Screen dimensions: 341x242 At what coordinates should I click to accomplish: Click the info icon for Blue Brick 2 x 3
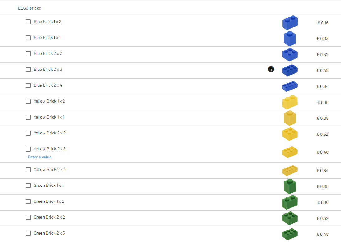(x=271, y=69)
